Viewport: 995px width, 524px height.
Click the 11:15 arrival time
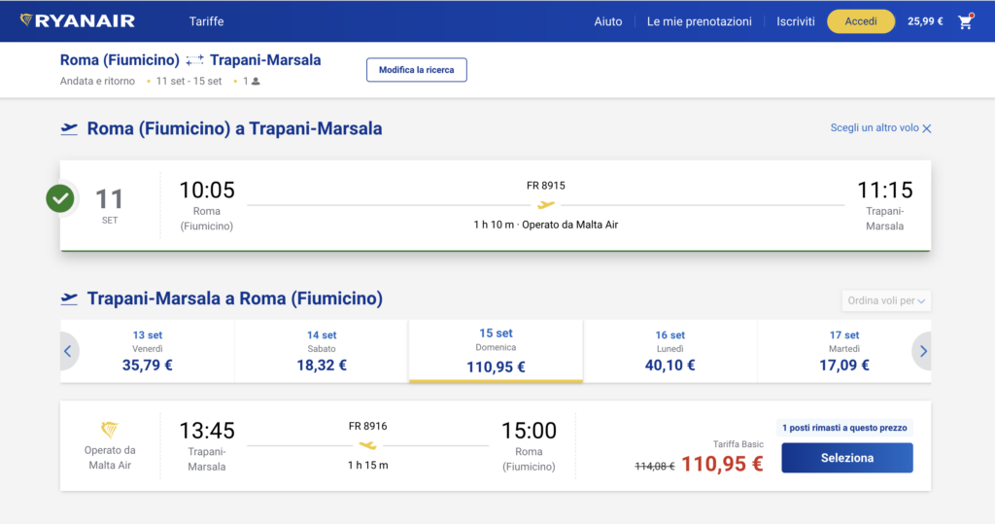coord(884,190)
